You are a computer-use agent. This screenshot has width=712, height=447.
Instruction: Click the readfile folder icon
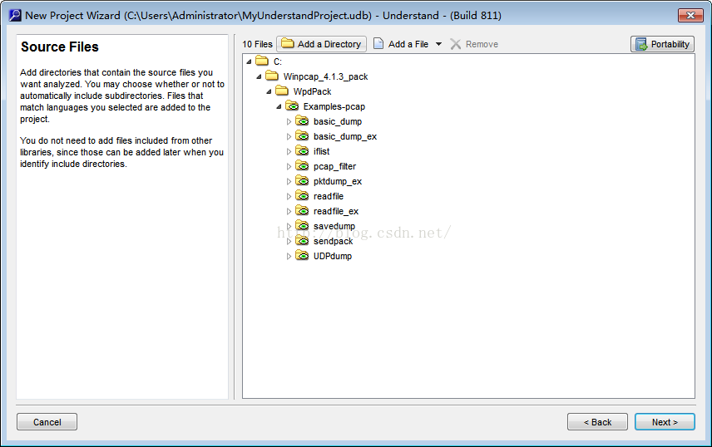click(302, 195)
